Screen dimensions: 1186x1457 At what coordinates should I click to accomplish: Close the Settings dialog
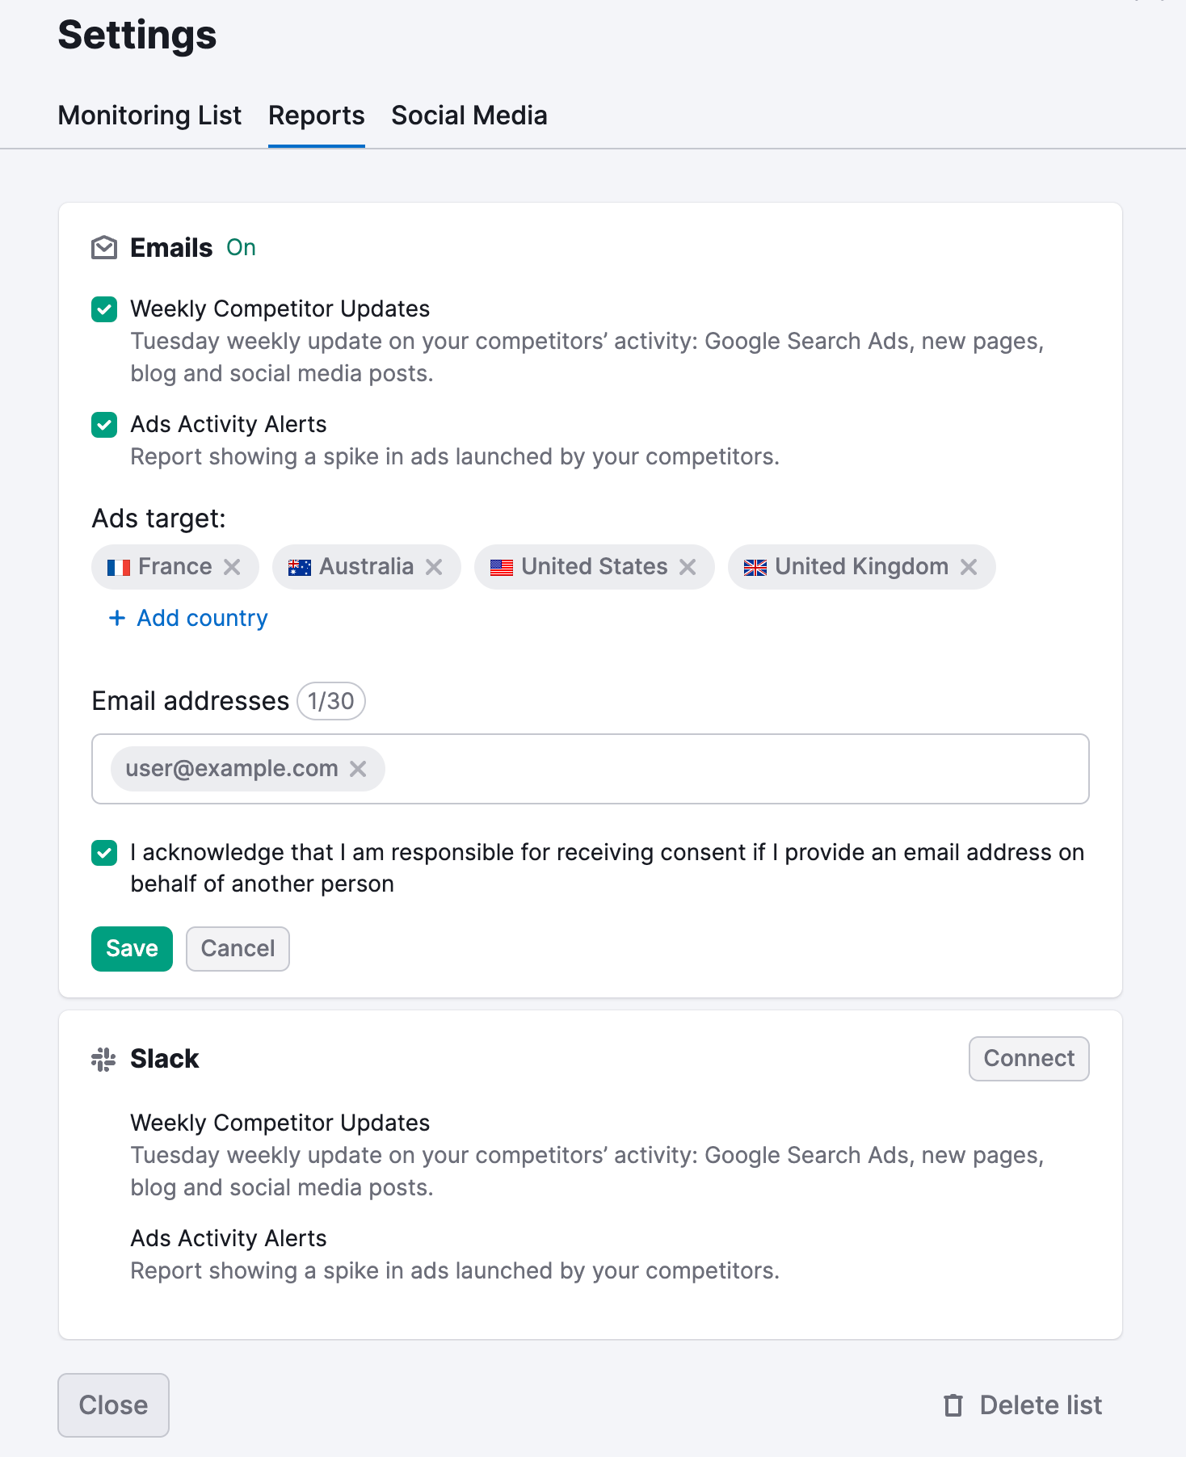coord(113,1405)
